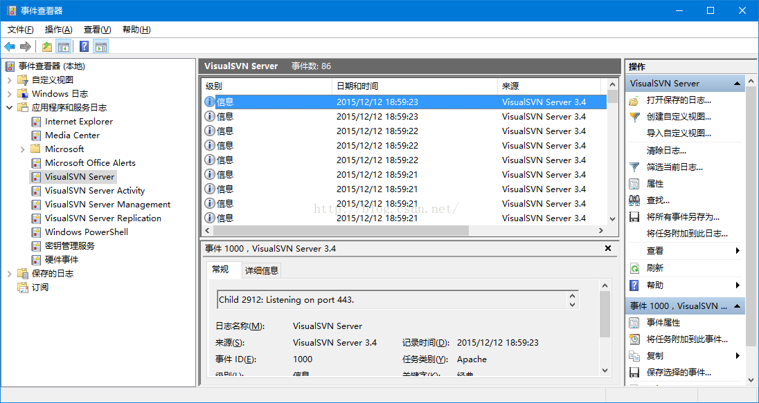Expand the 保存的日志 tree node
Image resolution: width=759 pixels, height=403 pixels.
(x=10, y=274)
